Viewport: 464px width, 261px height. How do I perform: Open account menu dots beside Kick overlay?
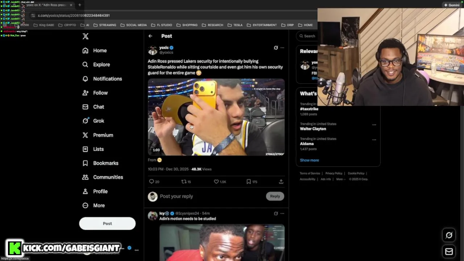(x=137, y=250)
